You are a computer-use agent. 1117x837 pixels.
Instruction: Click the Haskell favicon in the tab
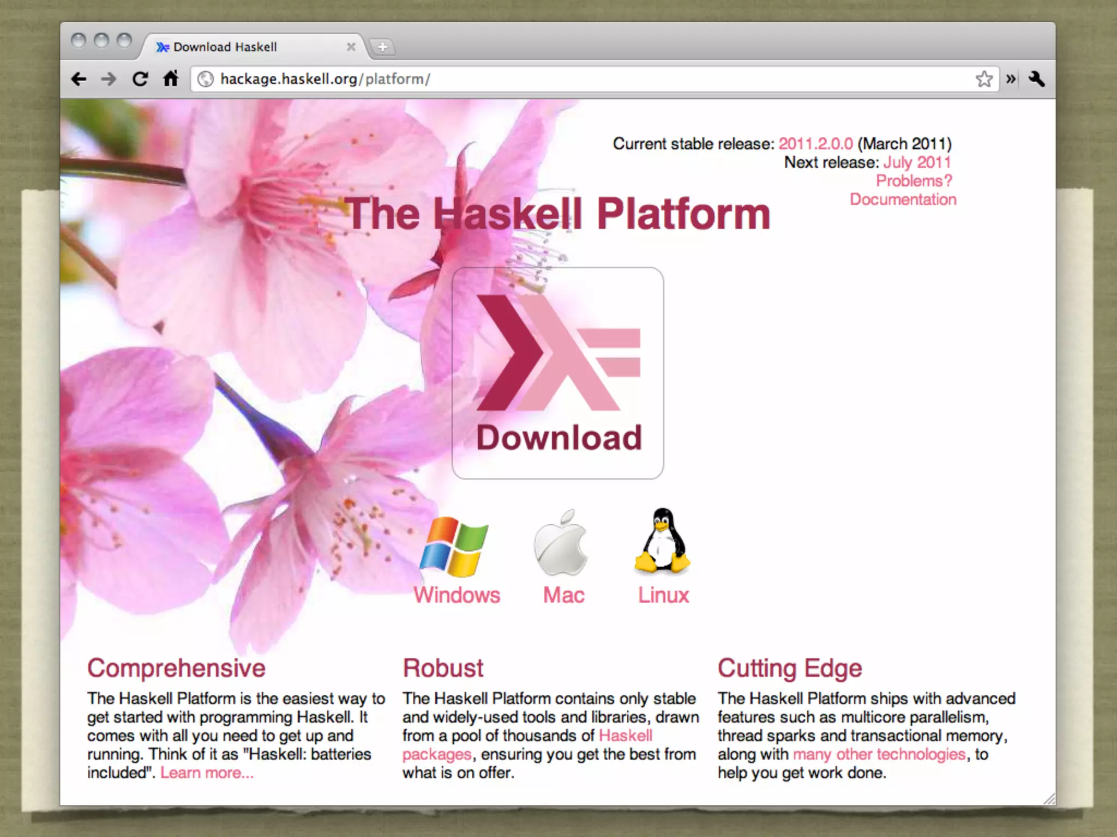[163, 47]
